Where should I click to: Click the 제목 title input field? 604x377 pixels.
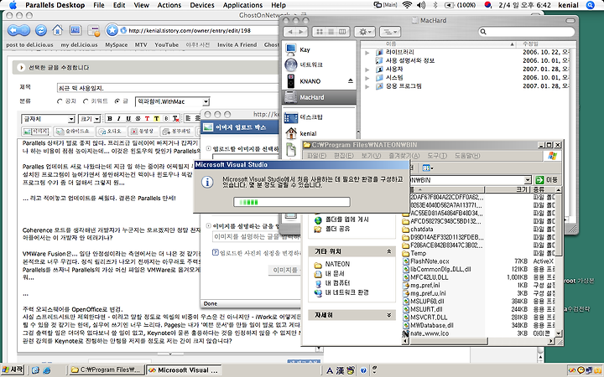click(x=168, y=88)
